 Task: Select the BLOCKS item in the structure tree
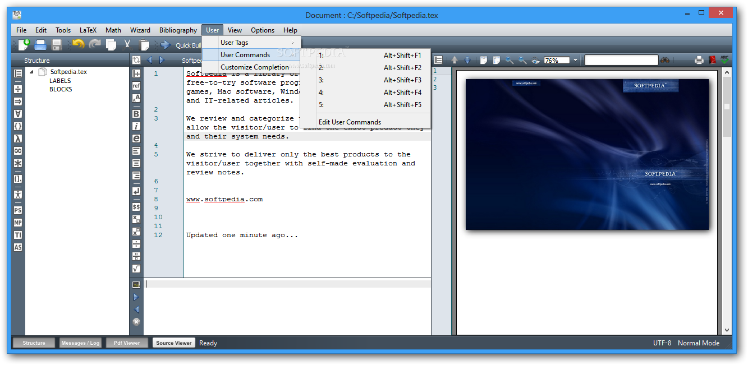point(61,89)
